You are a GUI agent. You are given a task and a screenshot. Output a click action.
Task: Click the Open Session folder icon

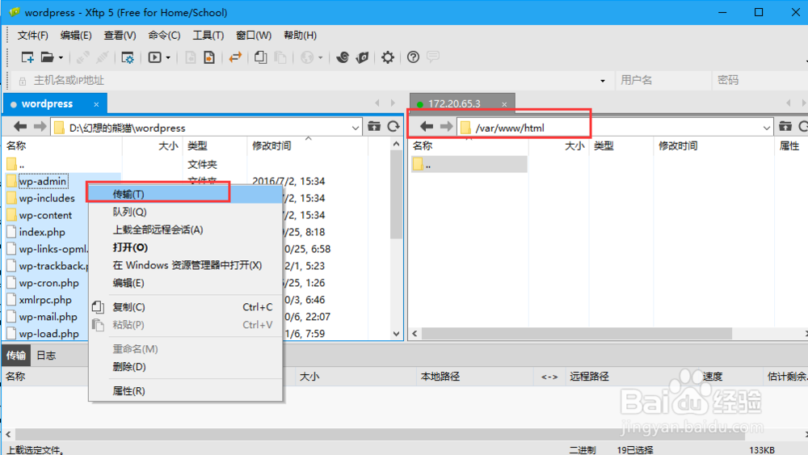coord(48,57)
